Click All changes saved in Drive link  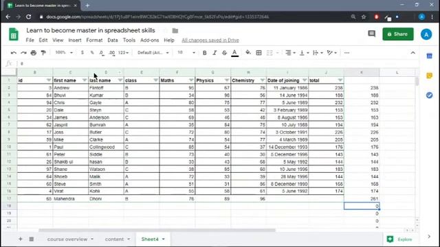[210, 40]
